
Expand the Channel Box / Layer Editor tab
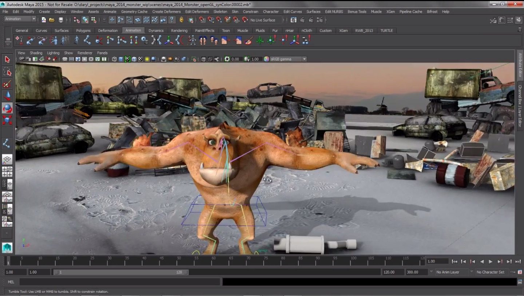(520, 106)
